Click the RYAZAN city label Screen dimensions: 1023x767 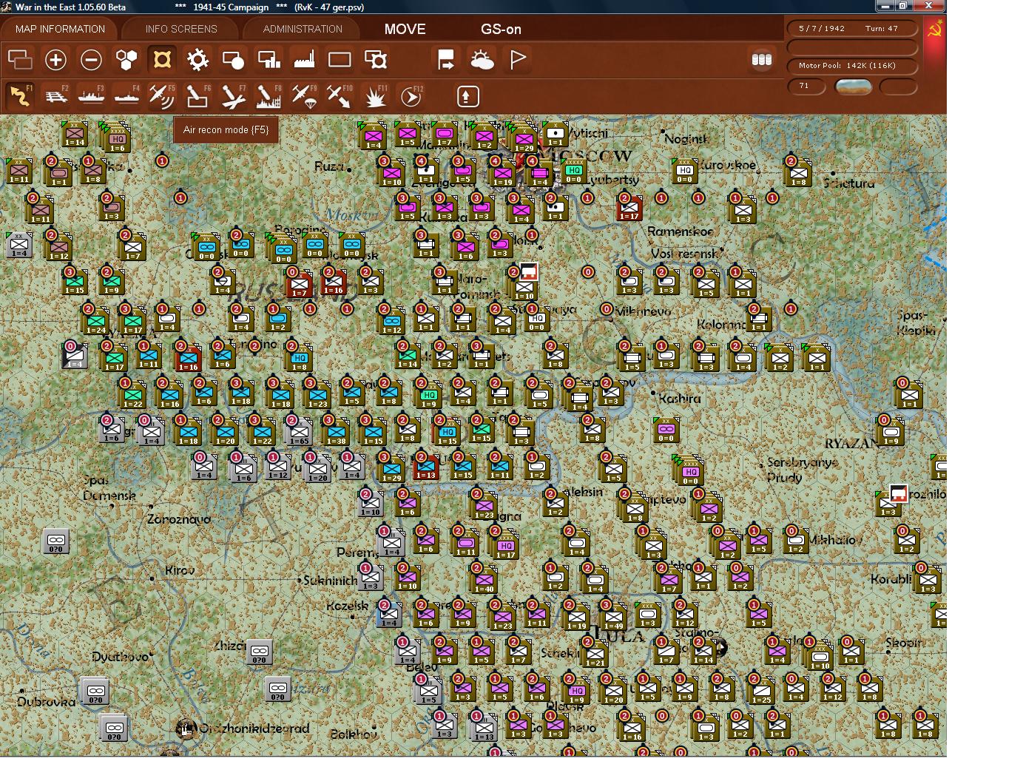[851, 443]
